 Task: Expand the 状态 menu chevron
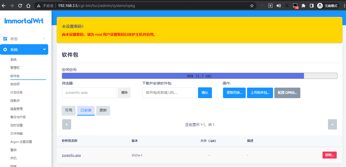coord(44,39)
